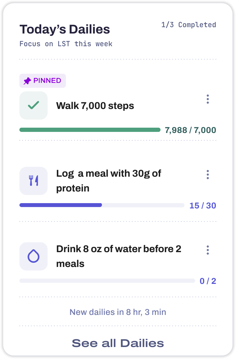The image size is (236, 359).
Task: Click New dailies in 8 hr, 3 min text
Action: [118, 312]
